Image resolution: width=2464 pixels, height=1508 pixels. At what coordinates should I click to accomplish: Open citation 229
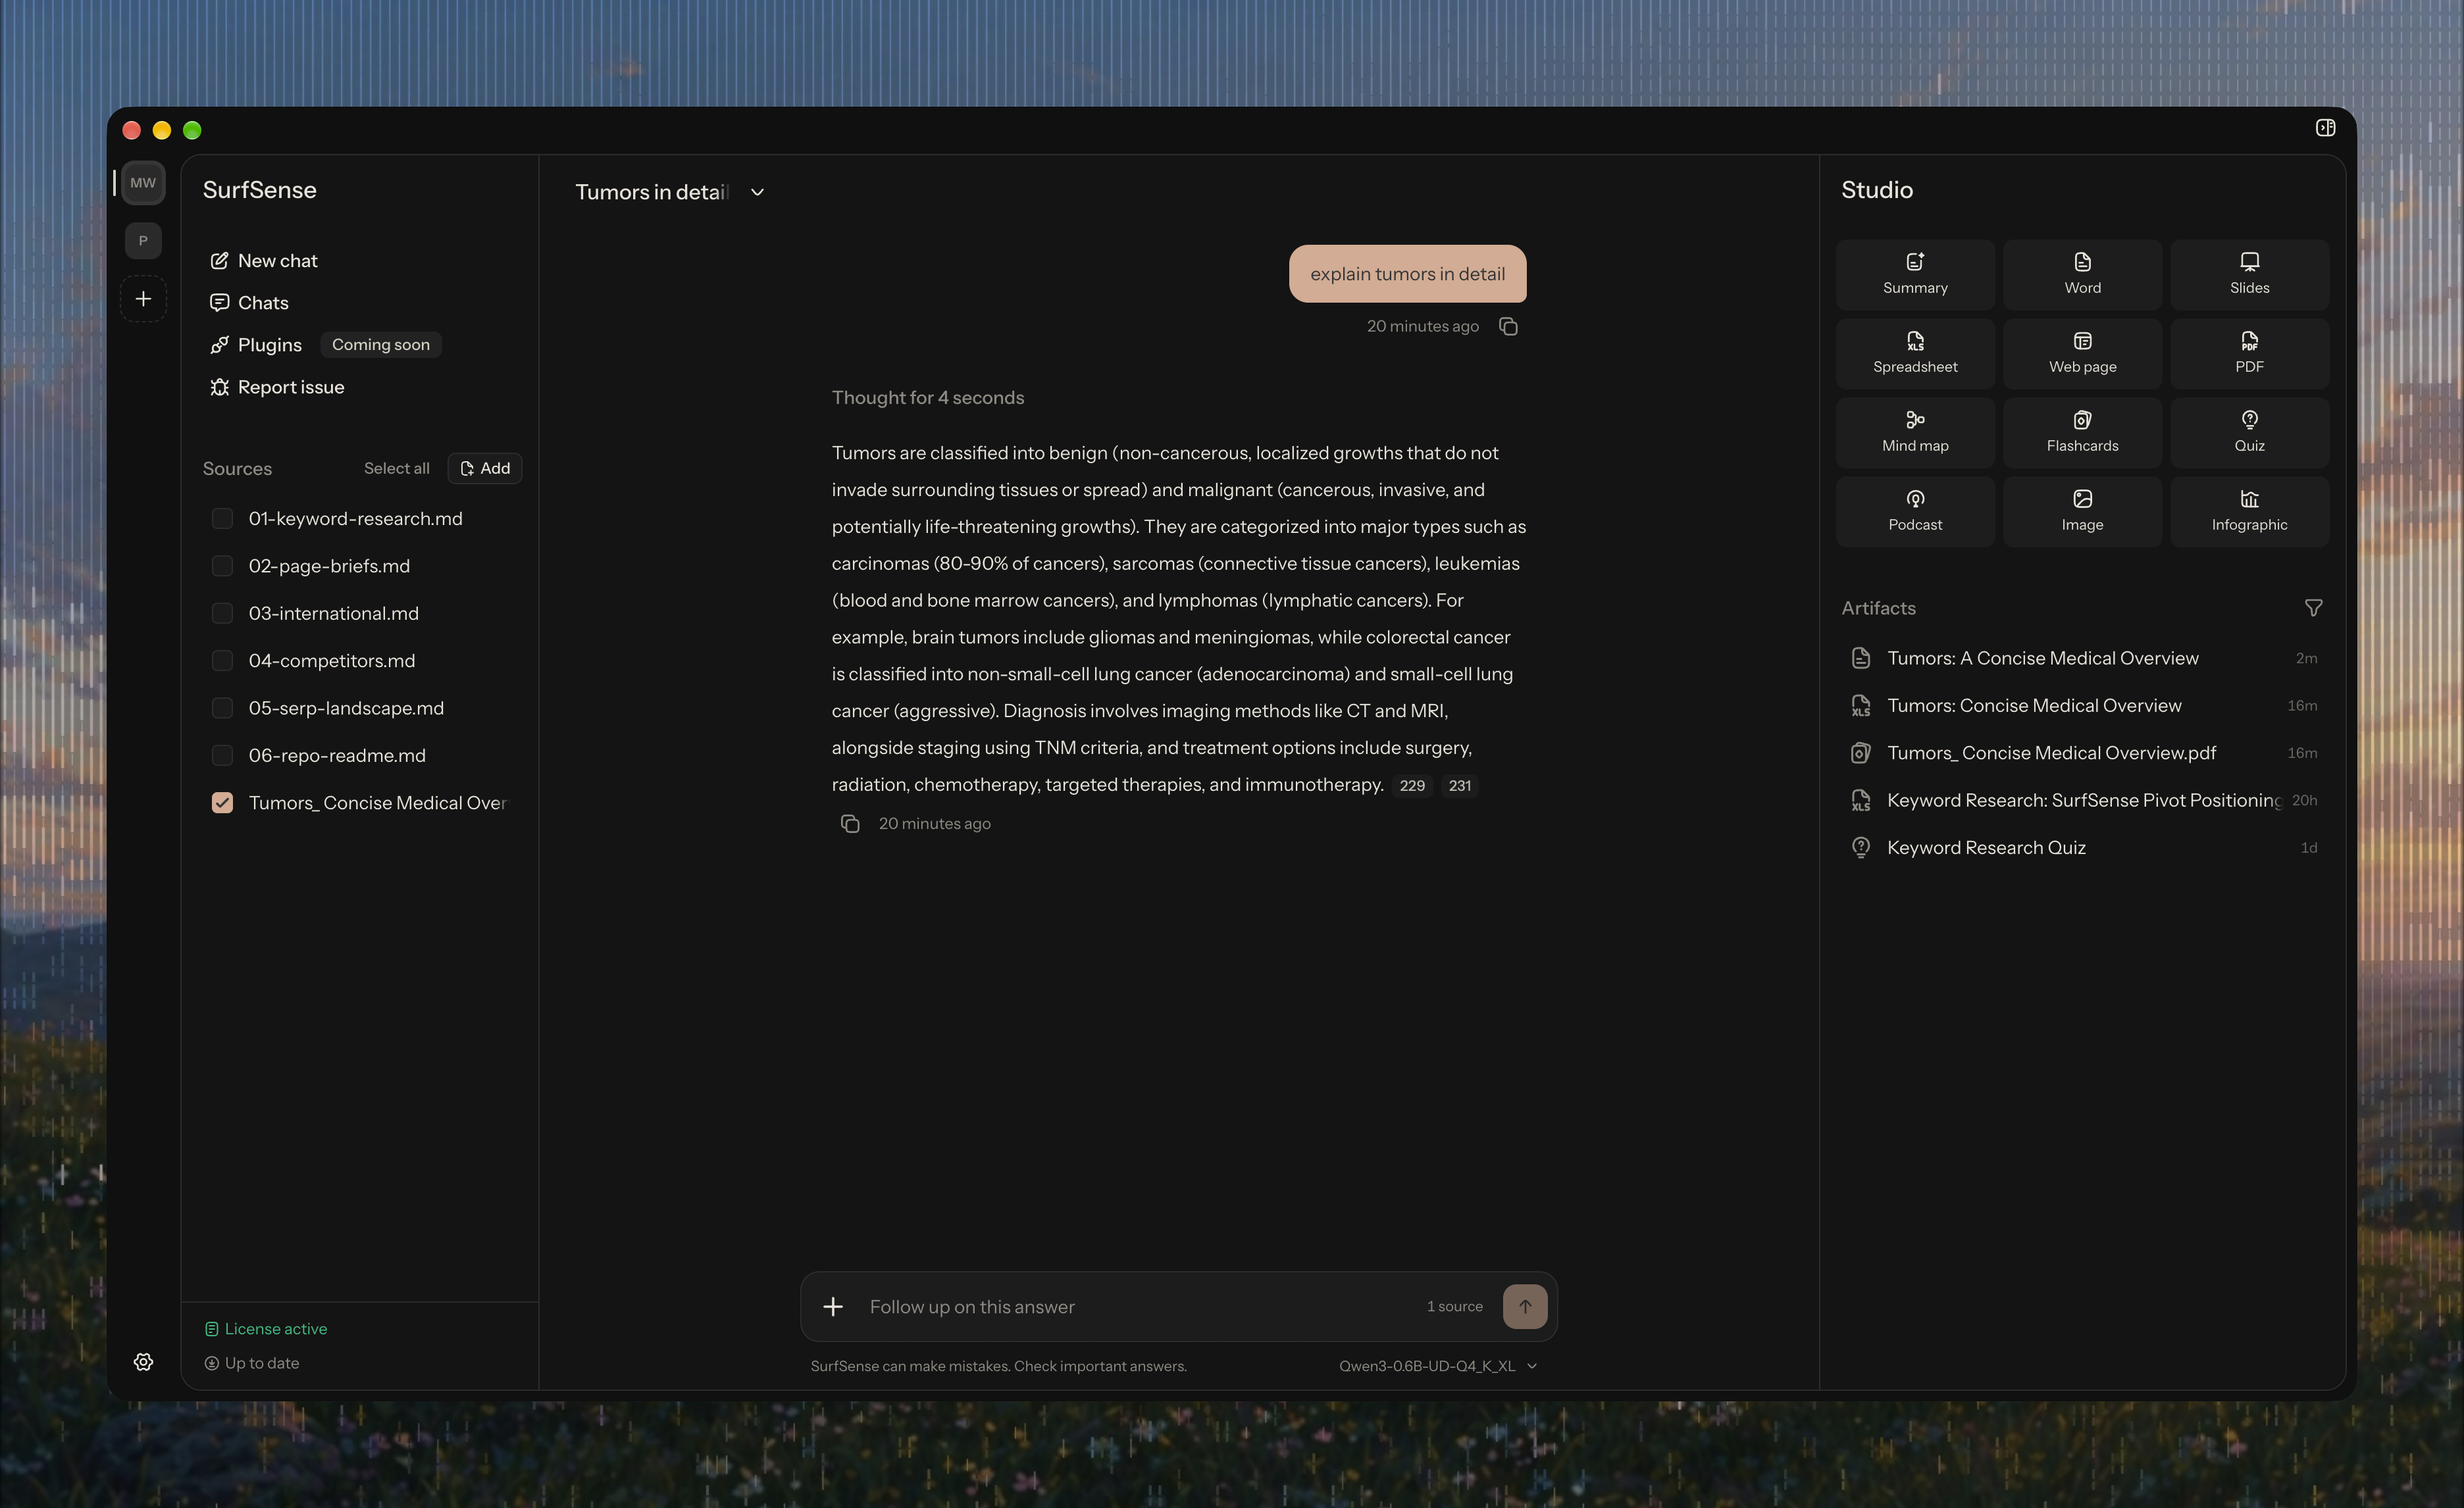point(1411,785)
